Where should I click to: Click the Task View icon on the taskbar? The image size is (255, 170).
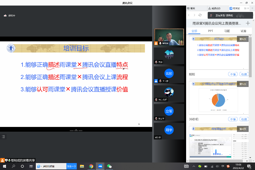coord(31,166)
